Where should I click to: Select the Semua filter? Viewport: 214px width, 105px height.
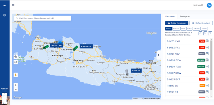tap(169, 29)
